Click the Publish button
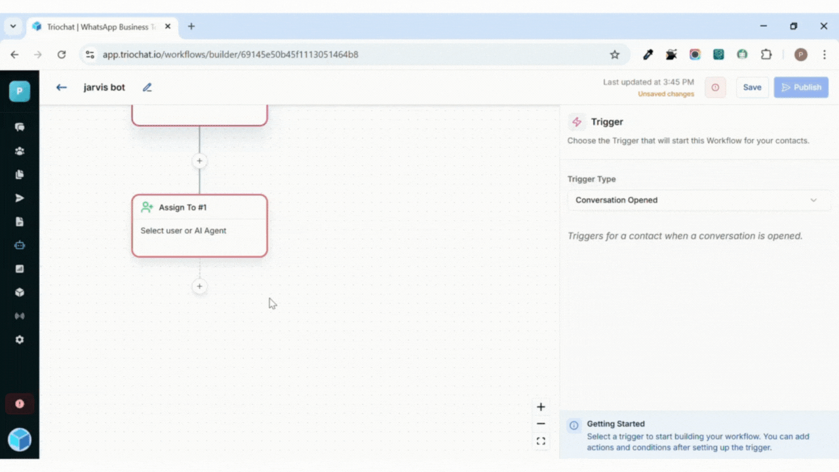The image size is (839, 472). pos(801,87)
